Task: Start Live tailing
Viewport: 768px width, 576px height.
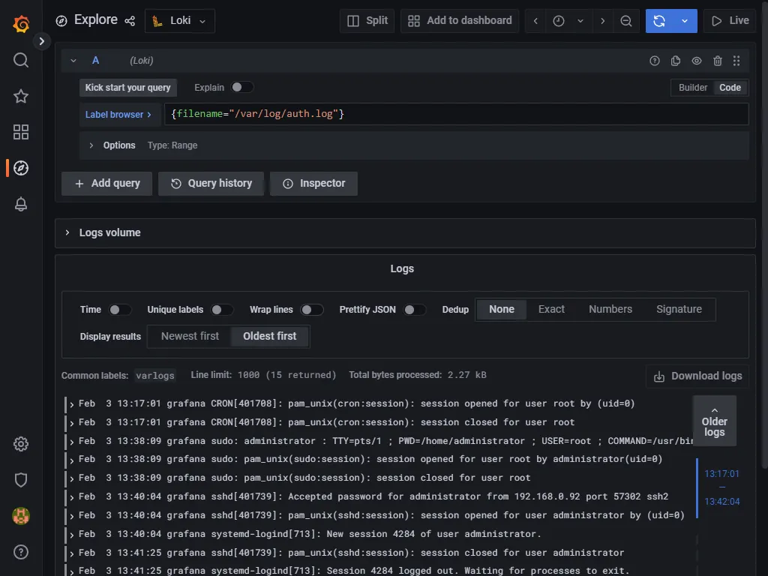Action: click(x=730, y=21)
